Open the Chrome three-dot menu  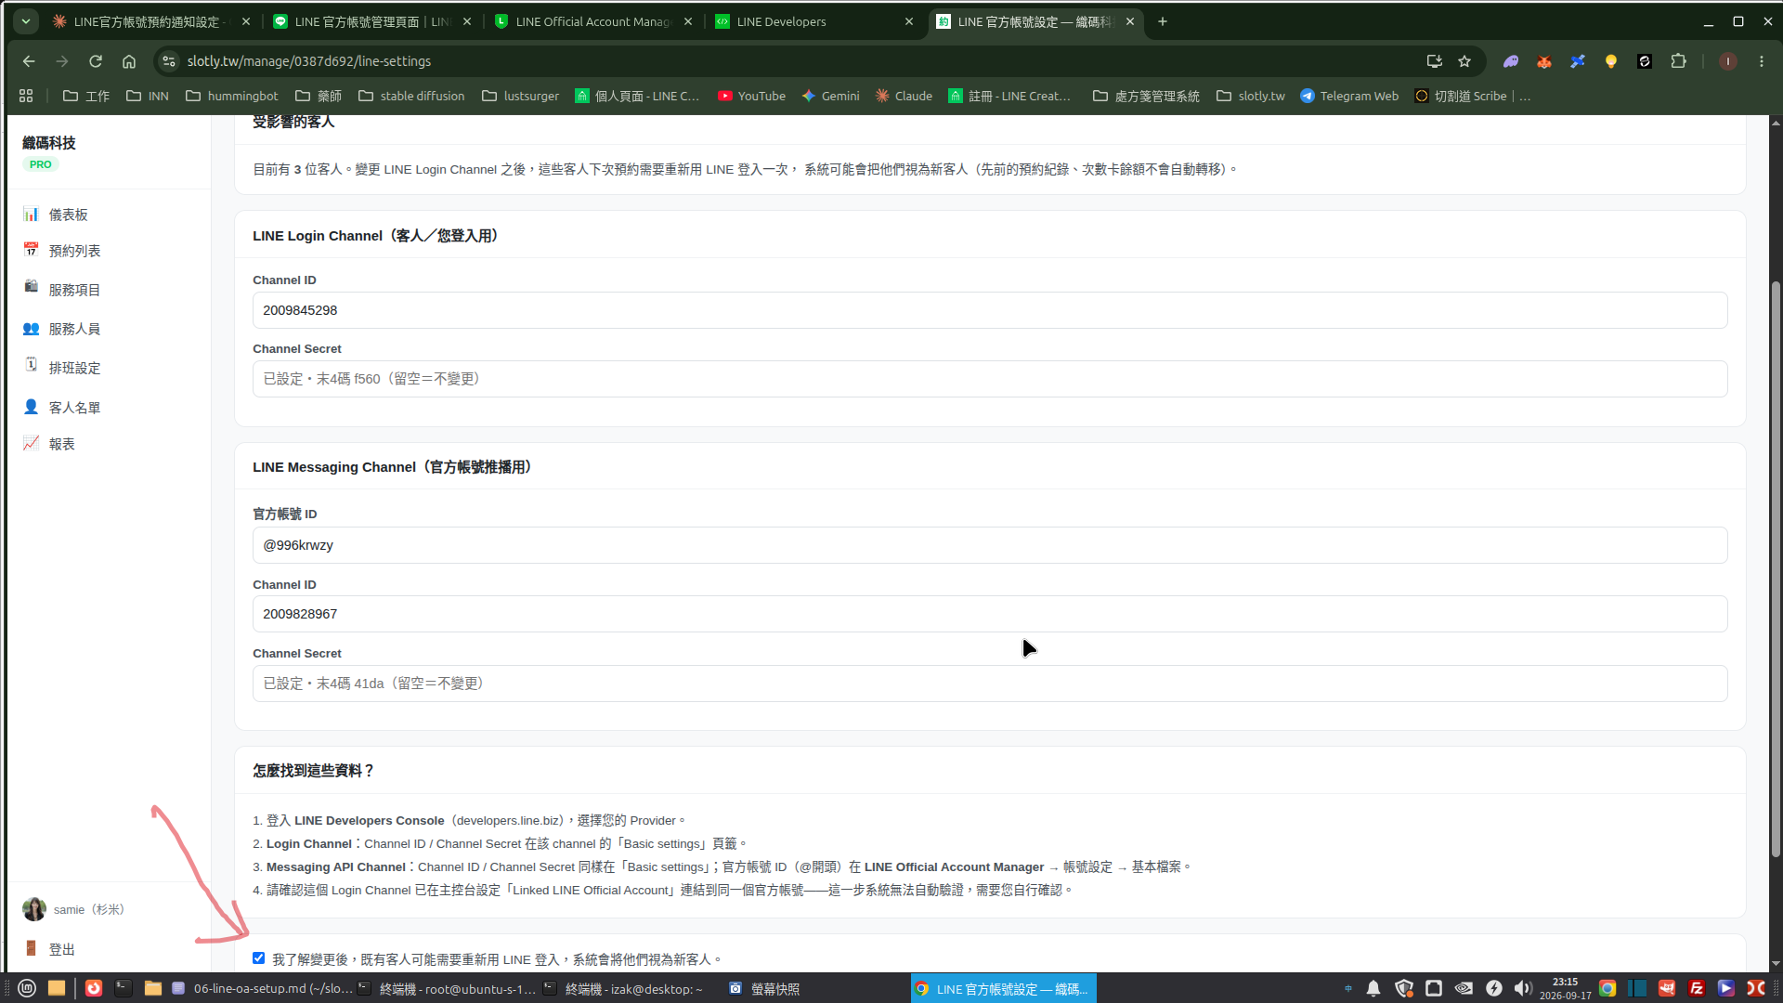(1762, 61)
